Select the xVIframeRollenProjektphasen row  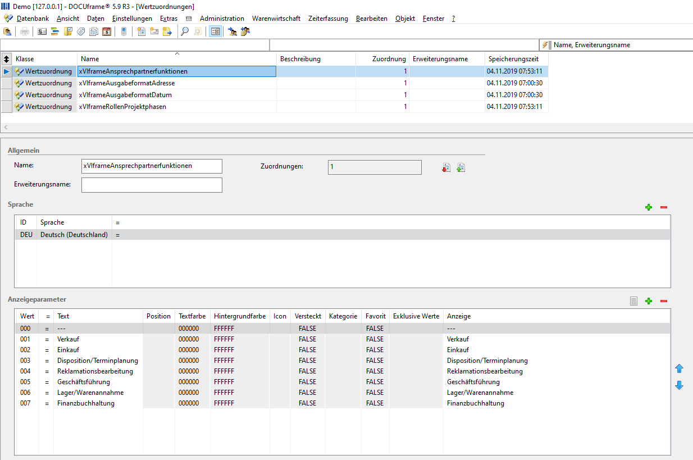(x=275, y=107)
